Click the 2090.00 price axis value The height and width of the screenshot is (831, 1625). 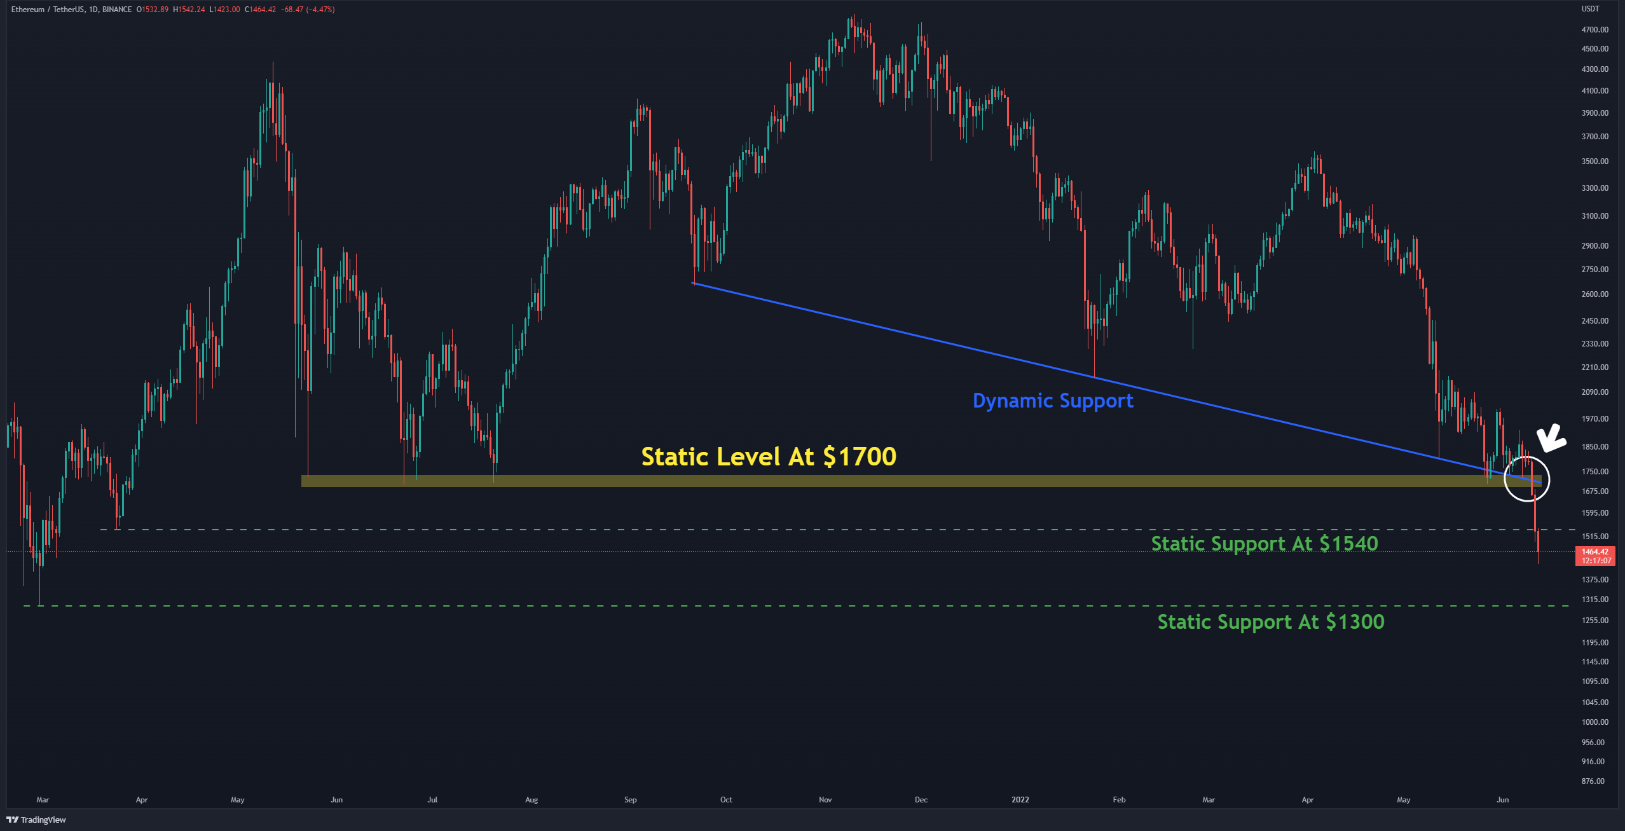click(x=1595, y=392)
